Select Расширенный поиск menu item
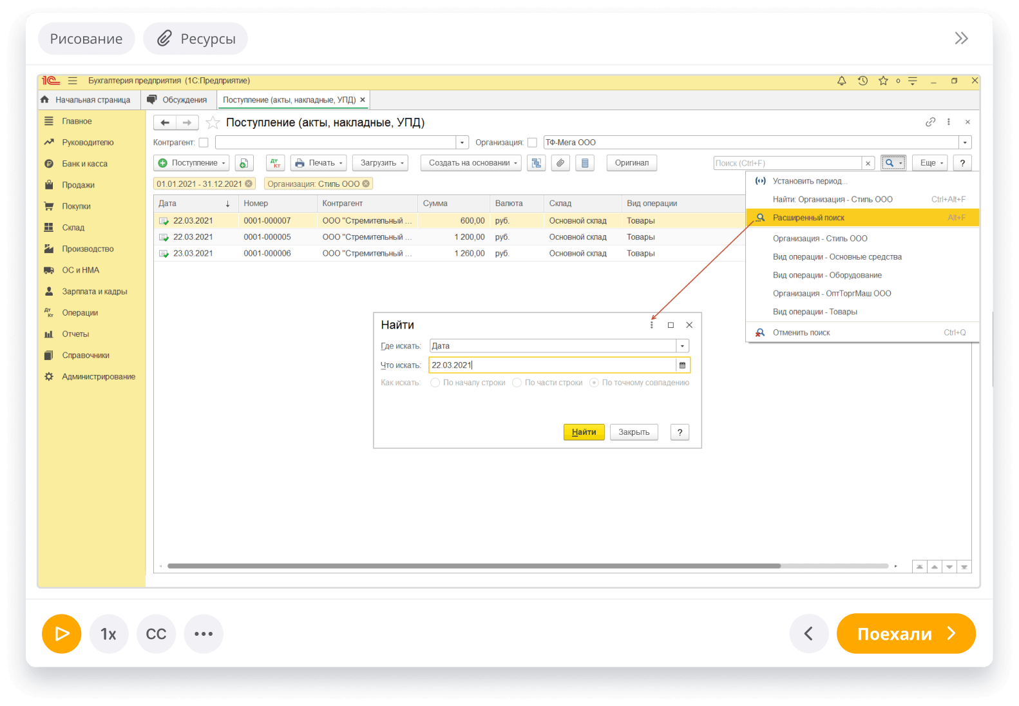 (x=862, y=218)
